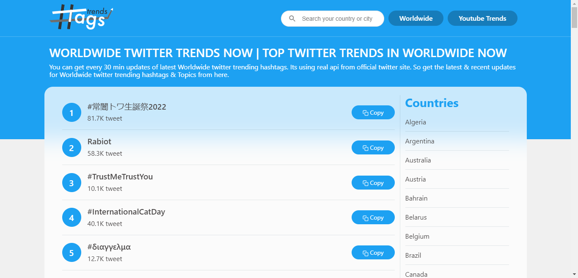Click the Hashtags trends logo
This screenshot has height=278, width=578.
80,17
